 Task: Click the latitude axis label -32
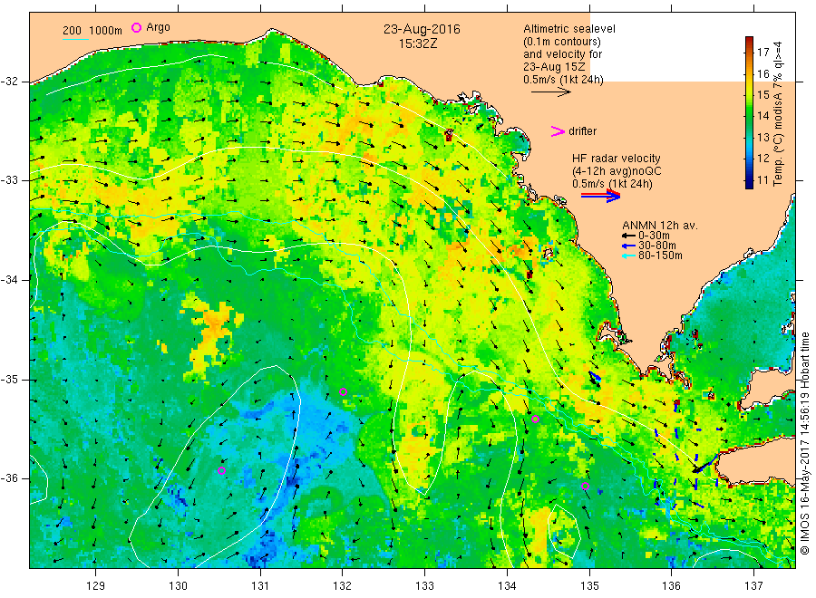[9, 82]
